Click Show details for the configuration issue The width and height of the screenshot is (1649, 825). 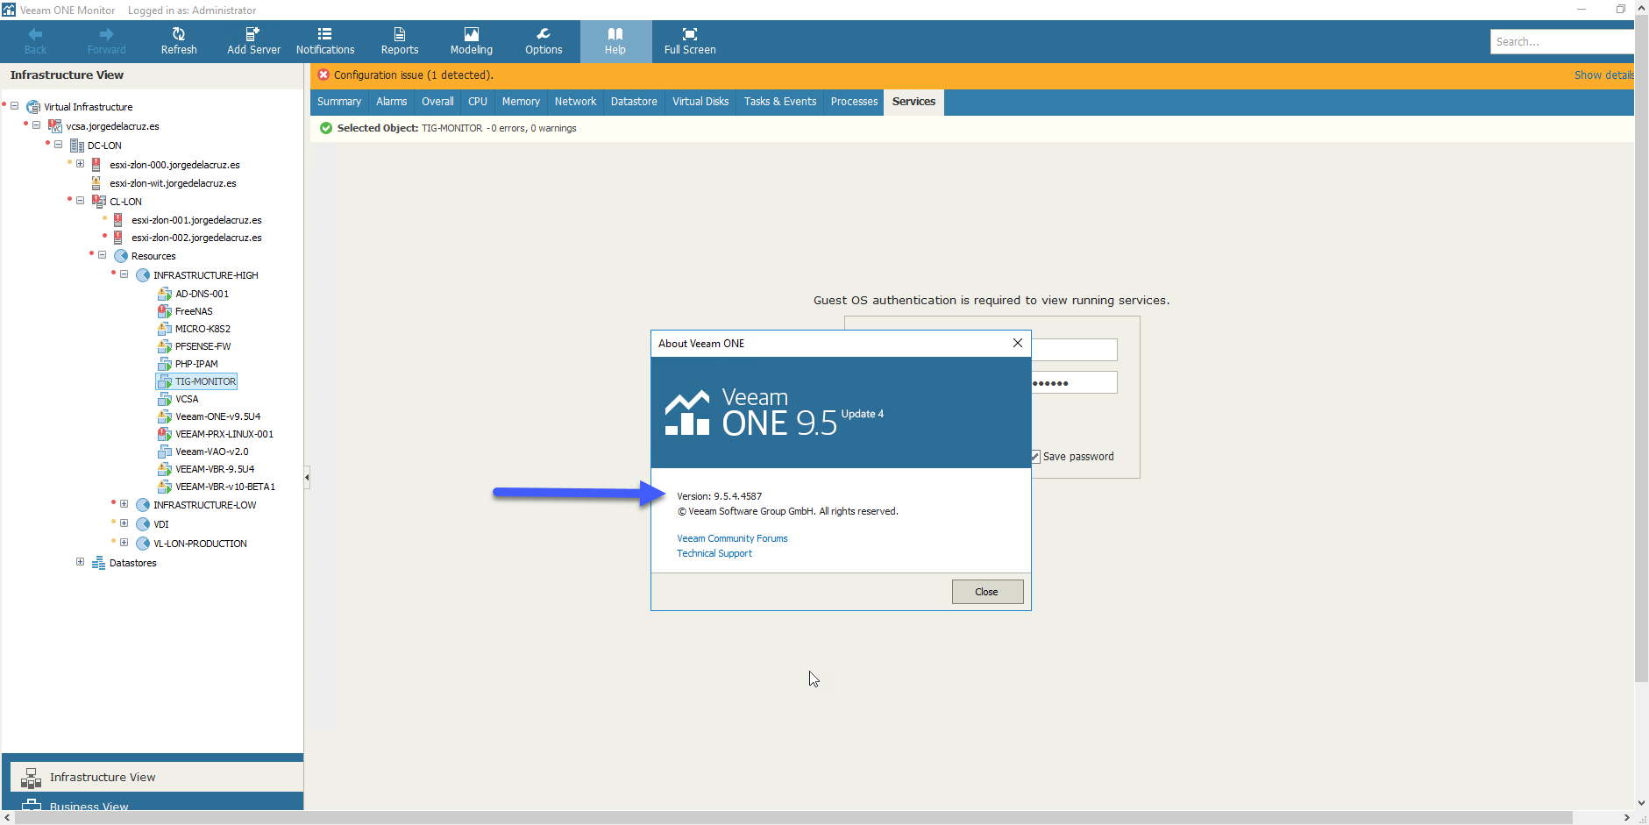(x=1603, y=75)
